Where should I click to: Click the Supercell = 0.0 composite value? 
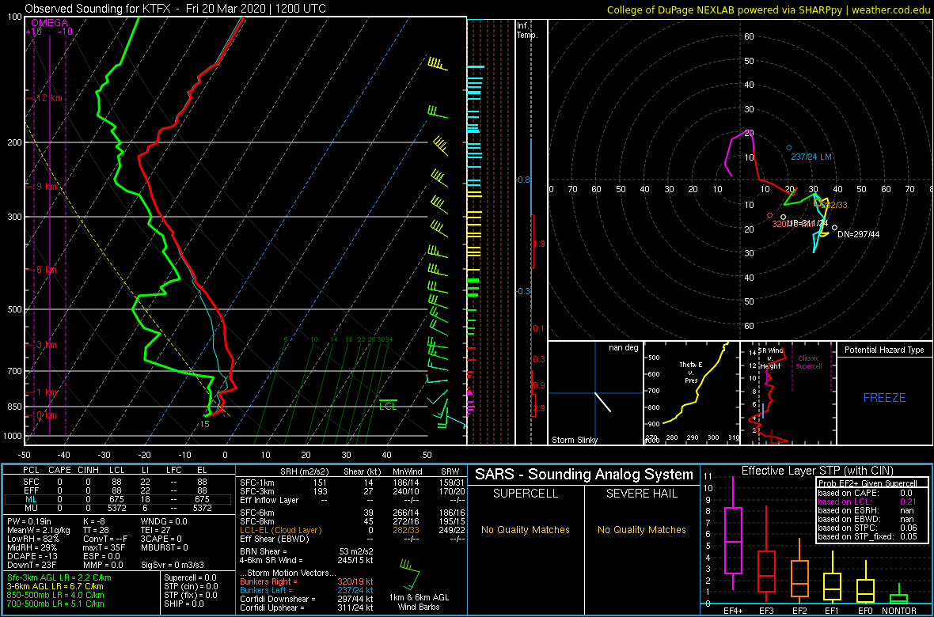coord(190,577)
